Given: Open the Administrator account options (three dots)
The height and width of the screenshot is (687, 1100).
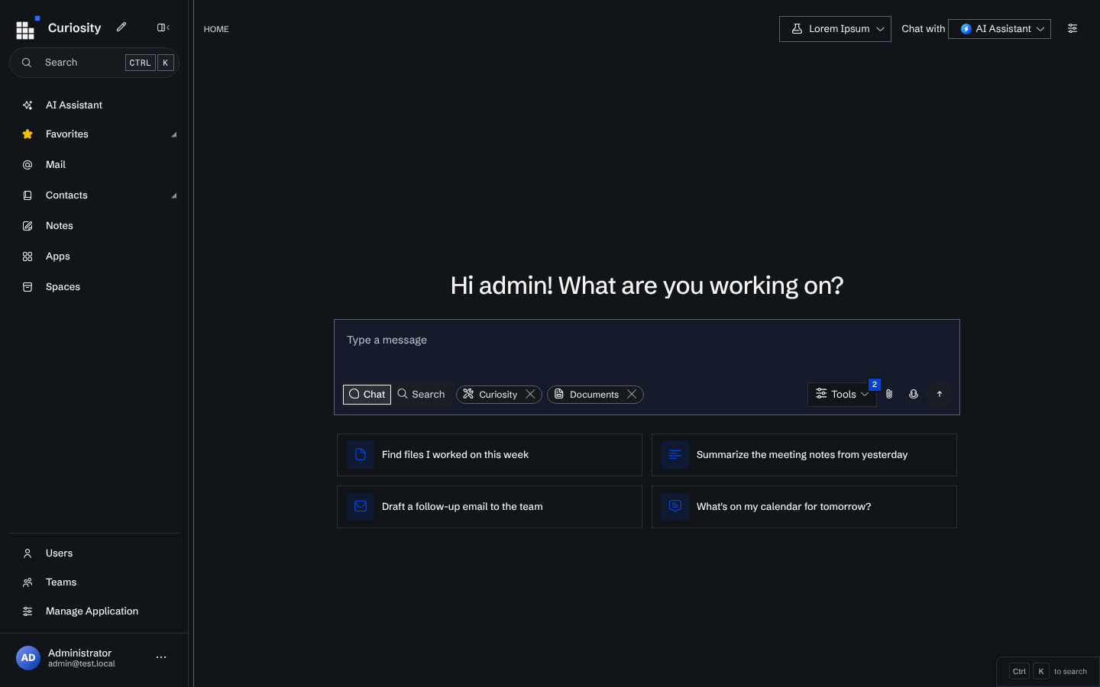Looking at the screenshot, I should [161, 657].
